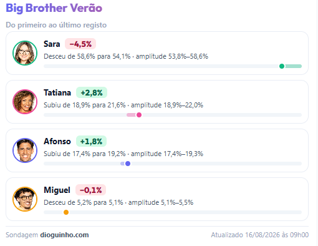Click the 'Do primeiro ao último registo' subtitle
Viewport: 318px width, 246px height.
click(56, 25)
